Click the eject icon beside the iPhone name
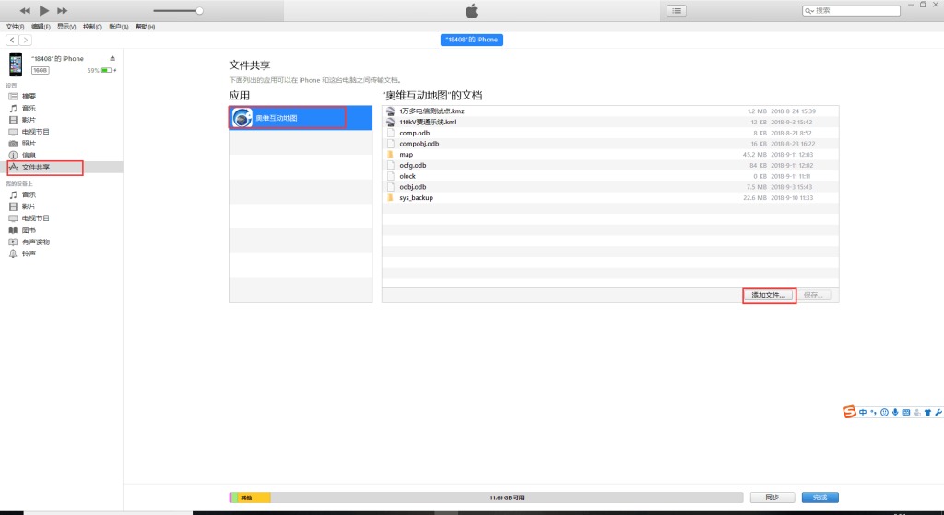Viewport: 944px width, 515px height. point(113,58)
